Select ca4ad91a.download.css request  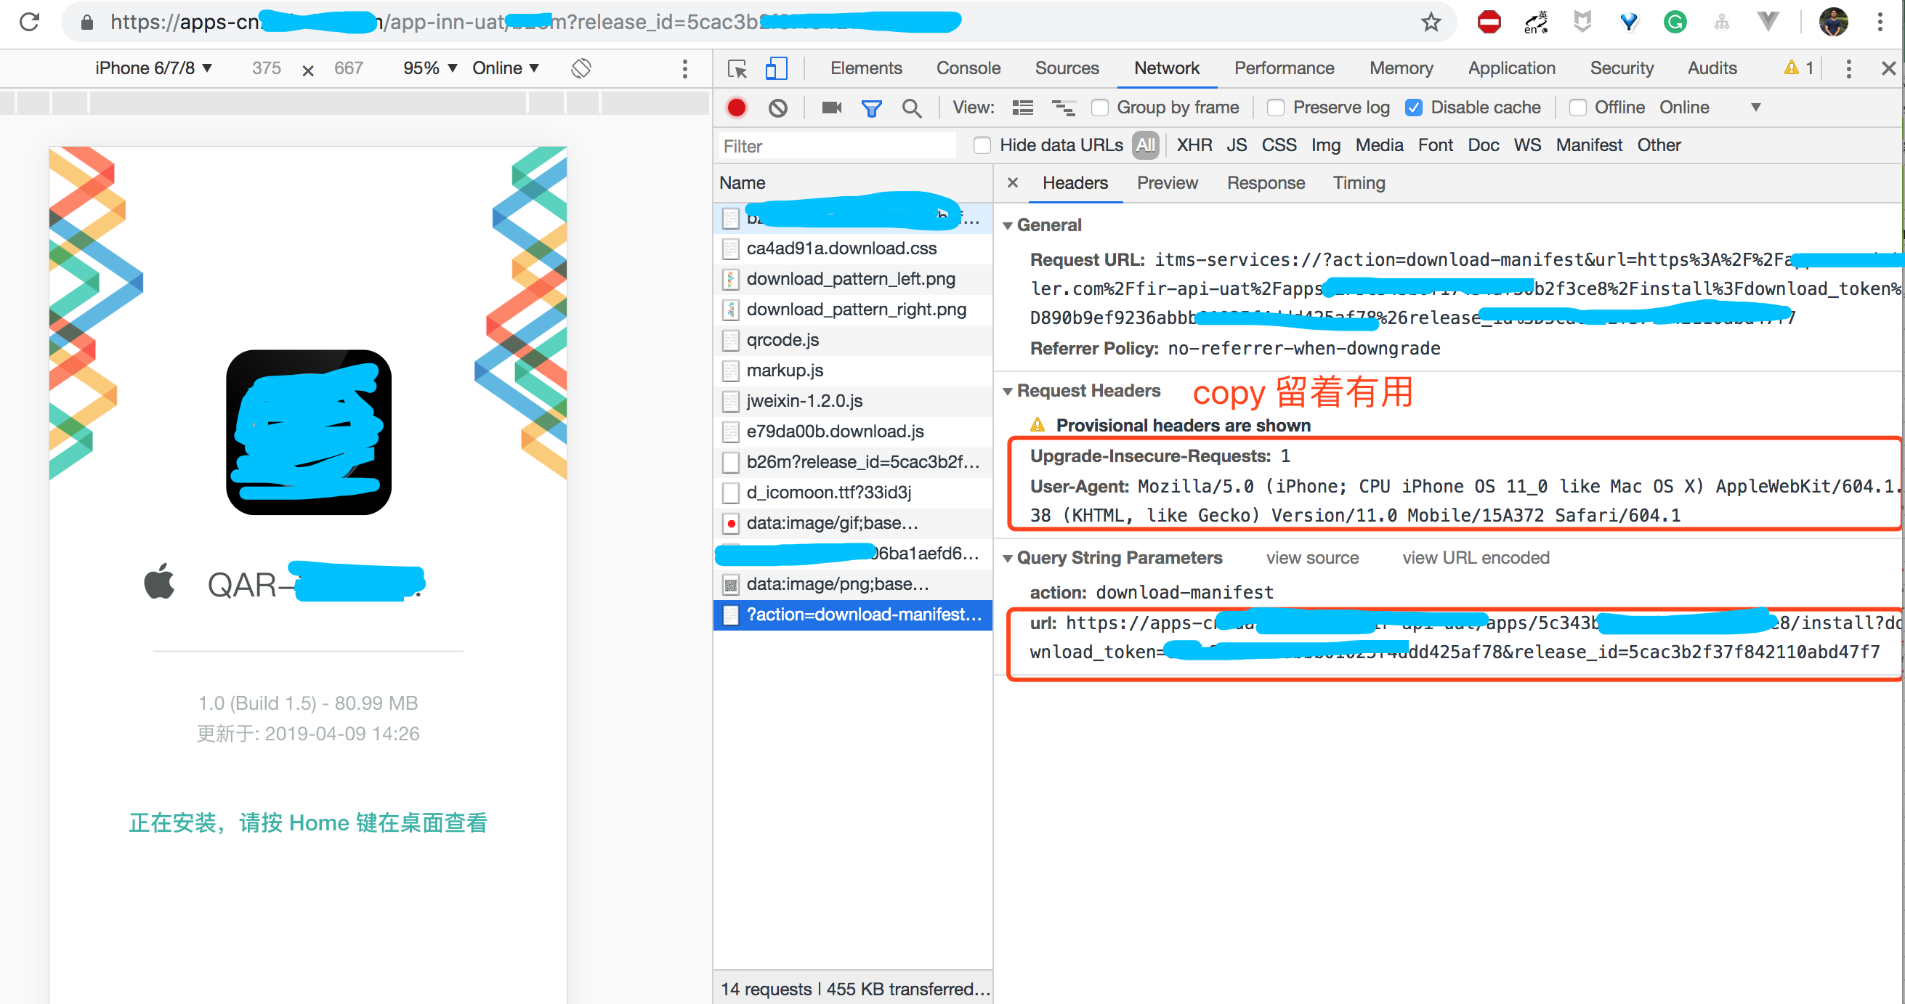click(x=852, y=248)
